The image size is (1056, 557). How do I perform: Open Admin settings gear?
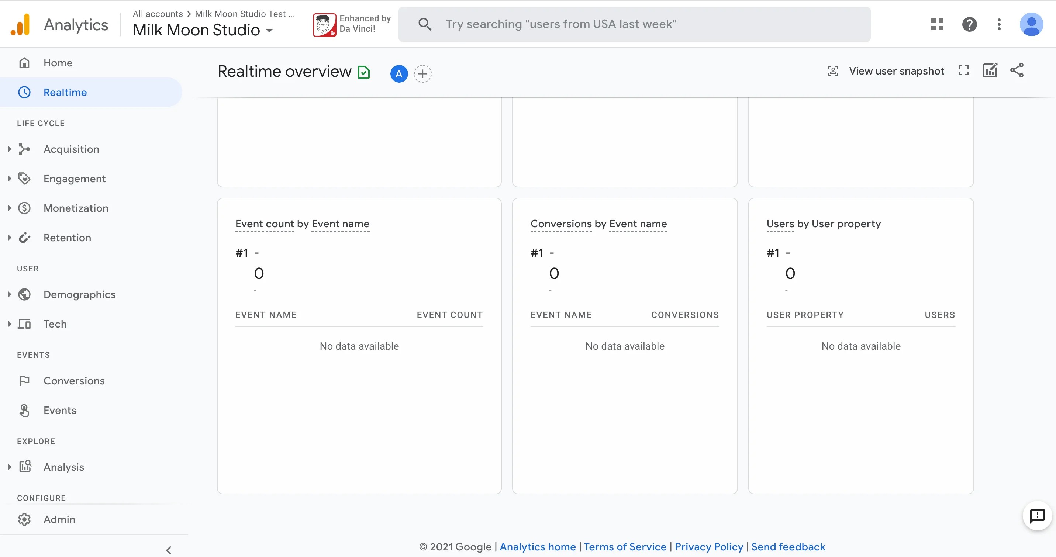click(24, 519)
